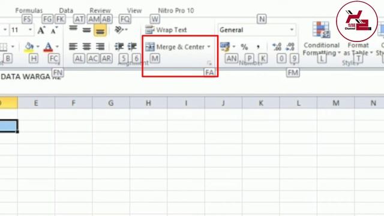Select column header I
384x216 pixels.
tap(186, 103)
